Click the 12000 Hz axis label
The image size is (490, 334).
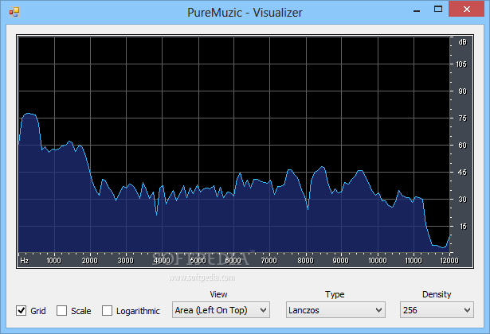coord(449,260)
